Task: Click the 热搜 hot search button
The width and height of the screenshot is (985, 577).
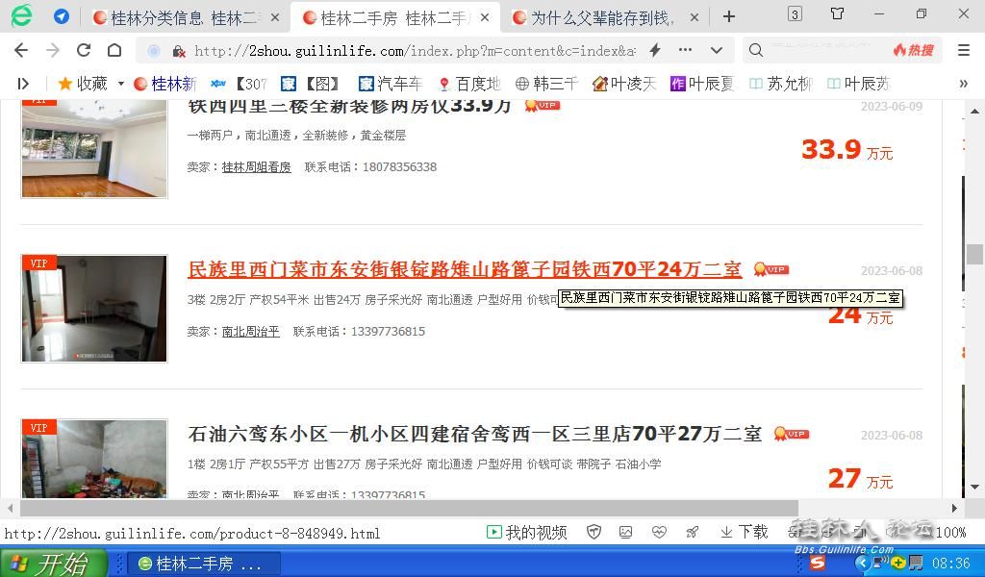Action: click(914, 50)
